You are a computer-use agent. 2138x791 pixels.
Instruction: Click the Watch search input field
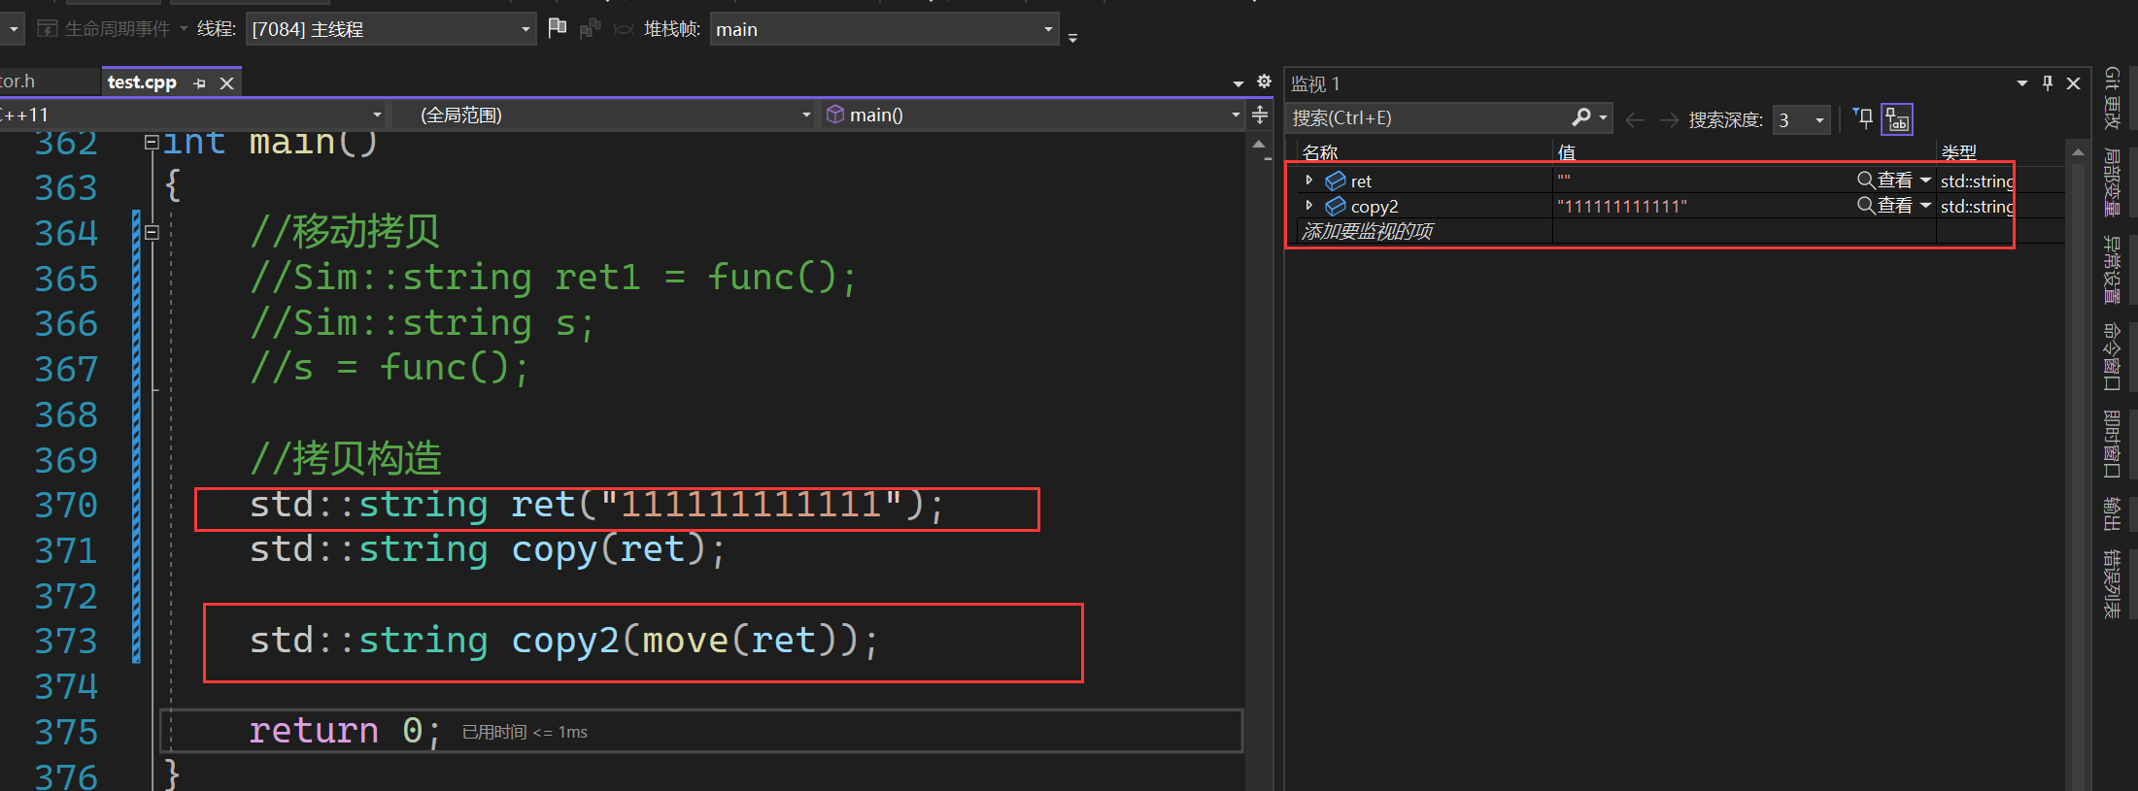pyautogui.click(x=1428, y=118)
